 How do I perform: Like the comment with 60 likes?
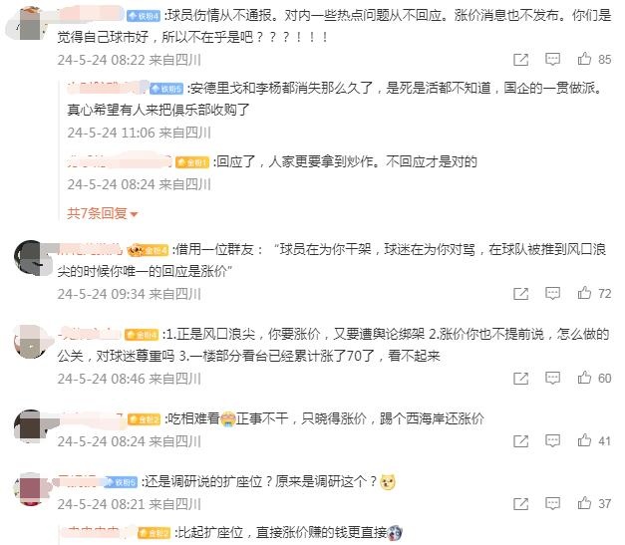click(x=584, y=378)
